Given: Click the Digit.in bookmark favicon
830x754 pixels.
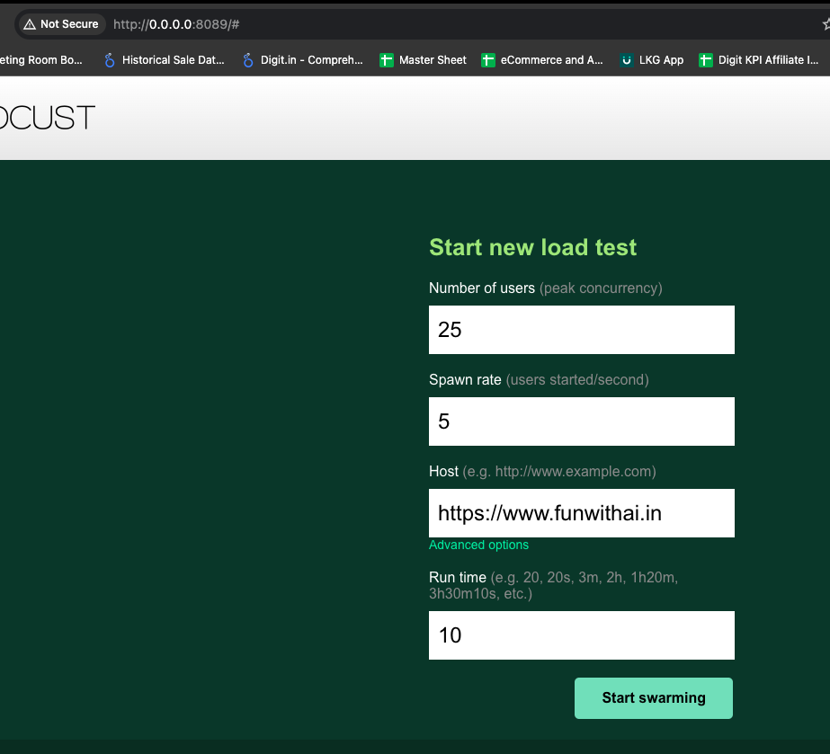Looking at the screenshot, I should (x=247, y=60).
